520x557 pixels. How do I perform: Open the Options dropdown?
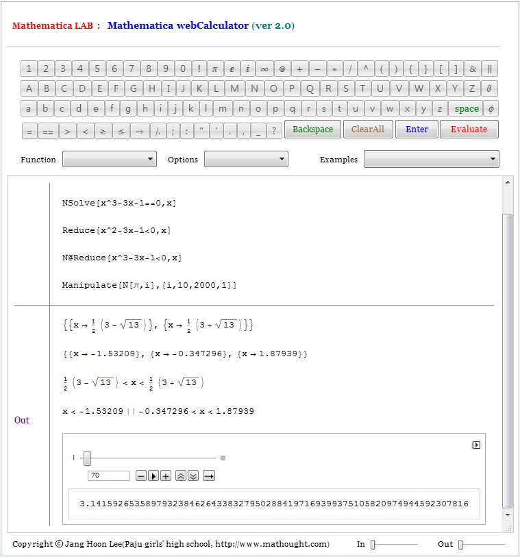[x=246, y=159]
